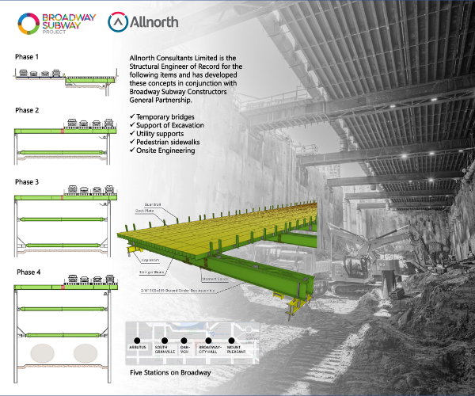This screenshot has height=396, width=475.
Task: Click the Phase 4 label
Action: coord(28,272)
